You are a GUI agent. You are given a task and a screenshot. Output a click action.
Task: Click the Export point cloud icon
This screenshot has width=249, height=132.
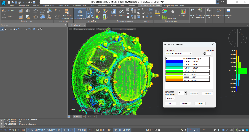[4, 16]
